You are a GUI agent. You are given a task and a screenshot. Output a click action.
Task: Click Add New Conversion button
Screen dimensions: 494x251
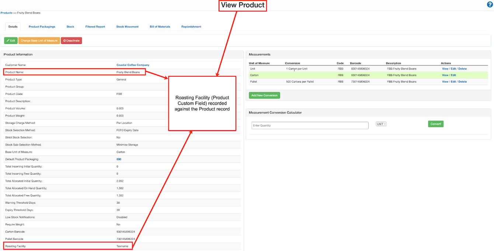pos(265,95)
